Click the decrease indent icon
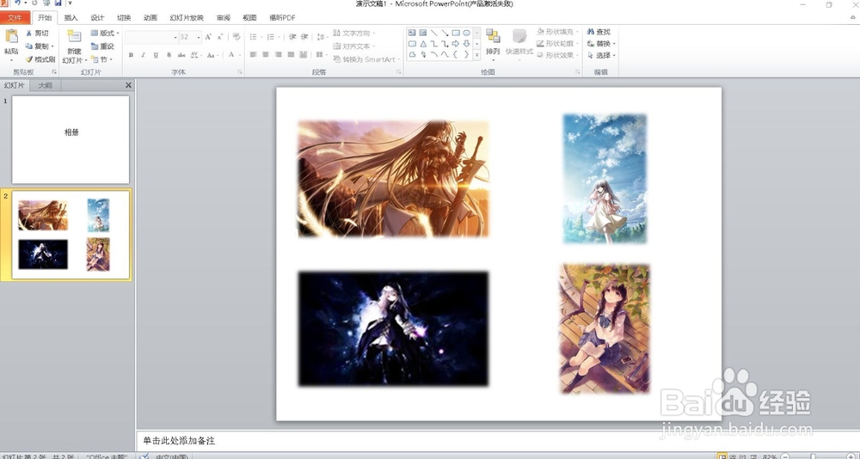This screenshot has width=860, height=459. [292, 37]
